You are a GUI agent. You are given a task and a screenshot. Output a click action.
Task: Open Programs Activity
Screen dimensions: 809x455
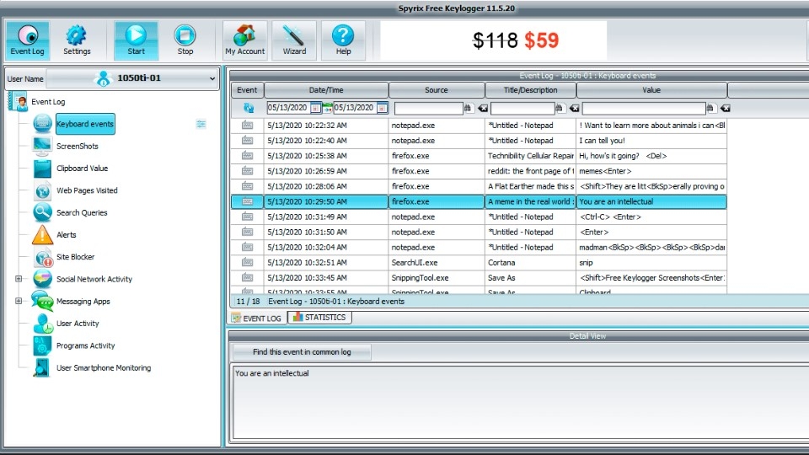(x=85, y=345)
